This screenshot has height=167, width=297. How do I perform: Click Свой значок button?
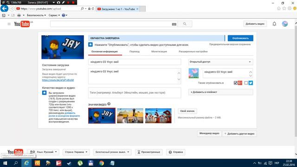(x=187, y=111)
